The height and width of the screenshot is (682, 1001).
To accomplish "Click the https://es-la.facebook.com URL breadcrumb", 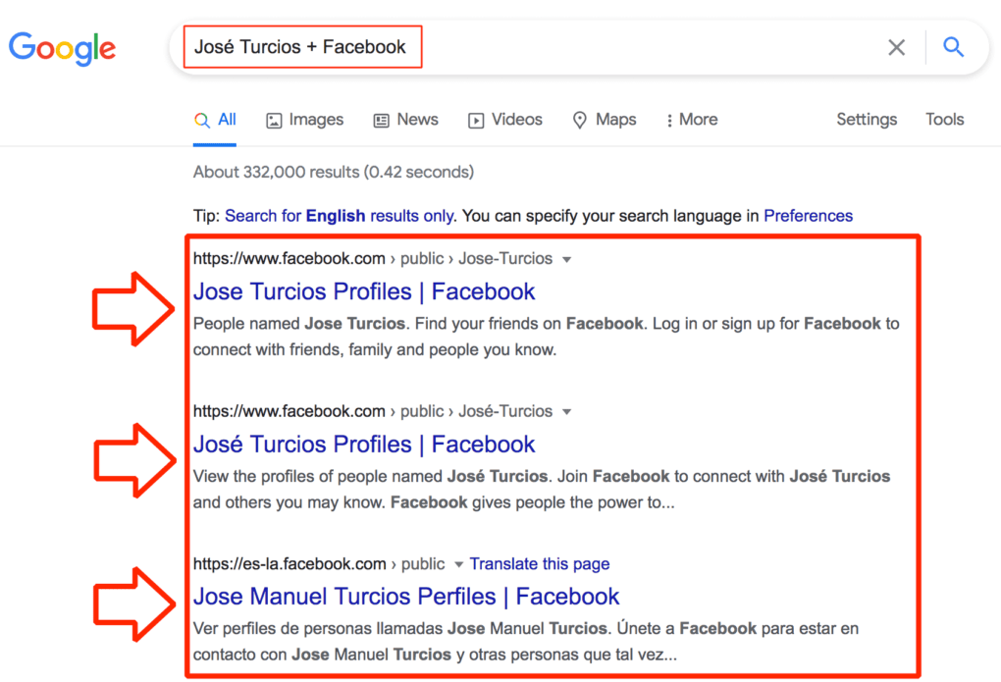I will (x=319, y=564).
